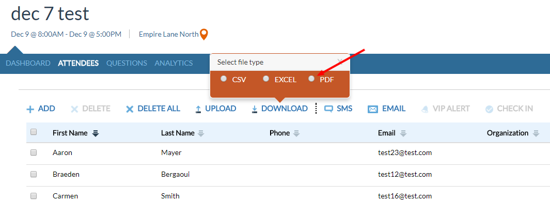Click the greyed X icon beside DELETE
The width and height of the screenshot is (550, 200).
click(74, 110)
